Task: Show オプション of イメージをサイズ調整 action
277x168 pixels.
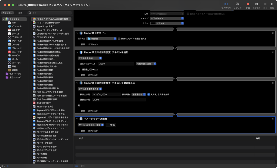Action: point(93,131)
